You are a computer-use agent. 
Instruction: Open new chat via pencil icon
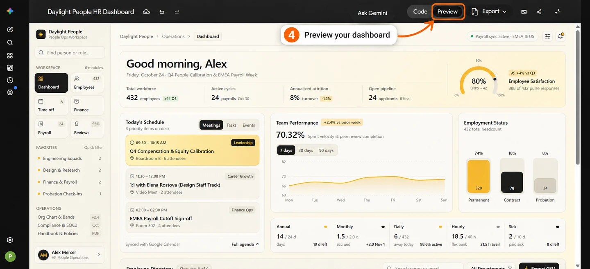(10, 29)
